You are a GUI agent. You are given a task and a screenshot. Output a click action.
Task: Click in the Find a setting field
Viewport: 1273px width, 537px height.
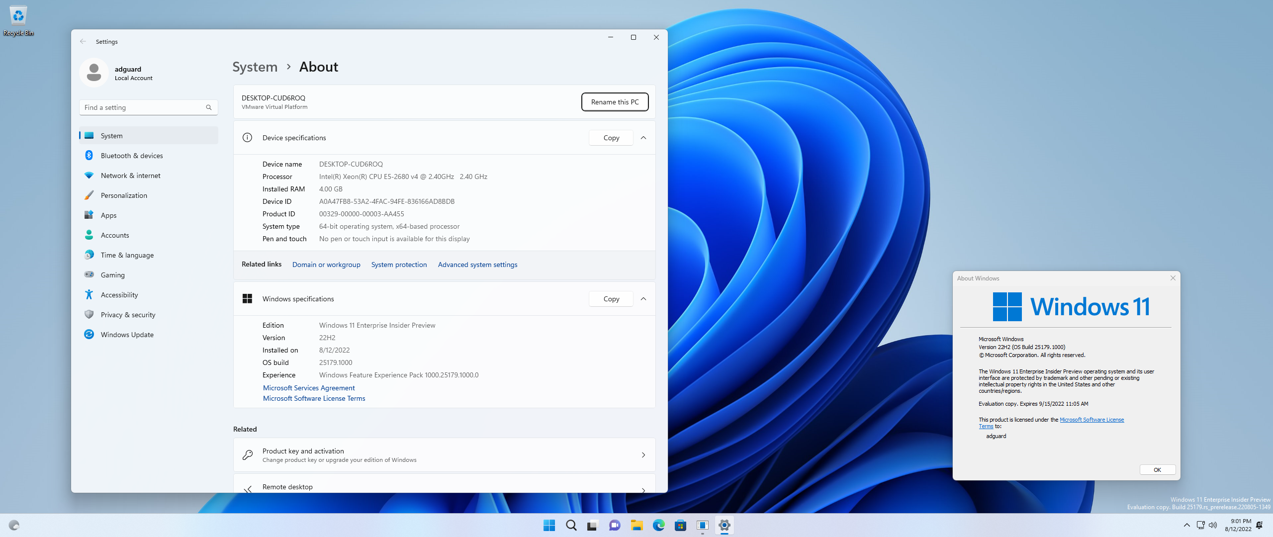pos(149,107)
